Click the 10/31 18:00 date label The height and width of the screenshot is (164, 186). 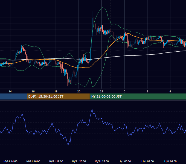coord(56,161)
